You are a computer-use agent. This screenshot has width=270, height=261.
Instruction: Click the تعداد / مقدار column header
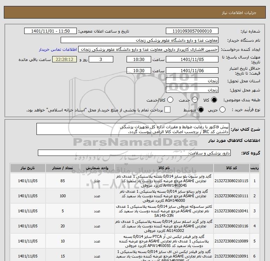click(63, 168)
